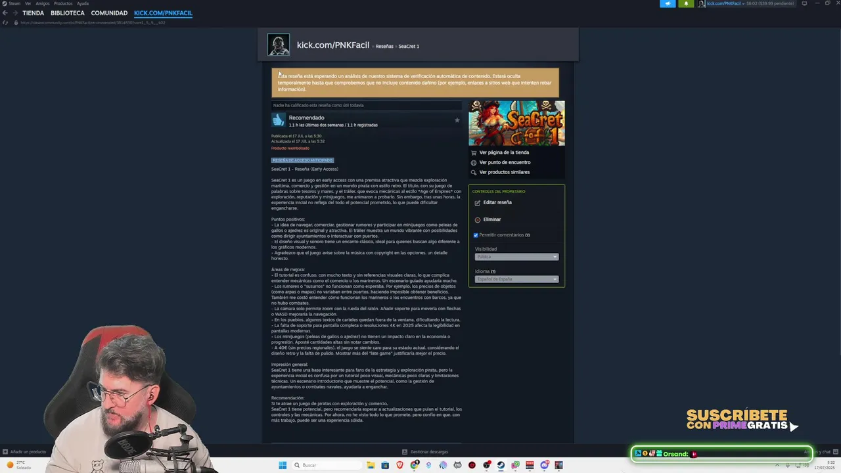The width and height of the screenshot is (841, 473).
Task: Go forward with the Steam forward arrow
Action: (x=14, y=13)
